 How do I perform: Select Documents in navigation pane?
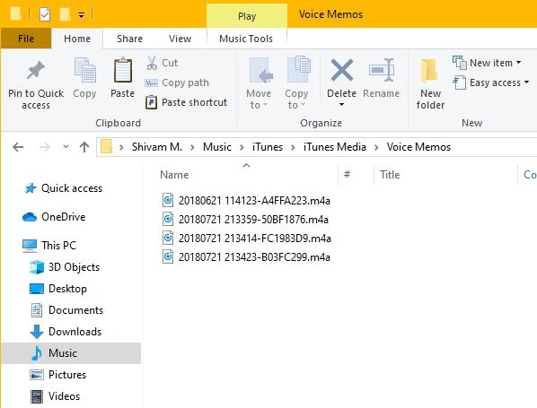click(75, 310)
